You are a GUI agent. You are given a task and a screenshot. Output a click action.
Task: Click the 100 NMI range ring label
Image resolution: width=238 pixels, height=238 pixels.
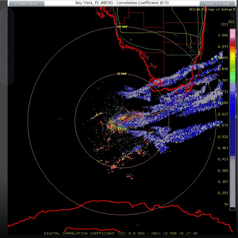[122, 27]
